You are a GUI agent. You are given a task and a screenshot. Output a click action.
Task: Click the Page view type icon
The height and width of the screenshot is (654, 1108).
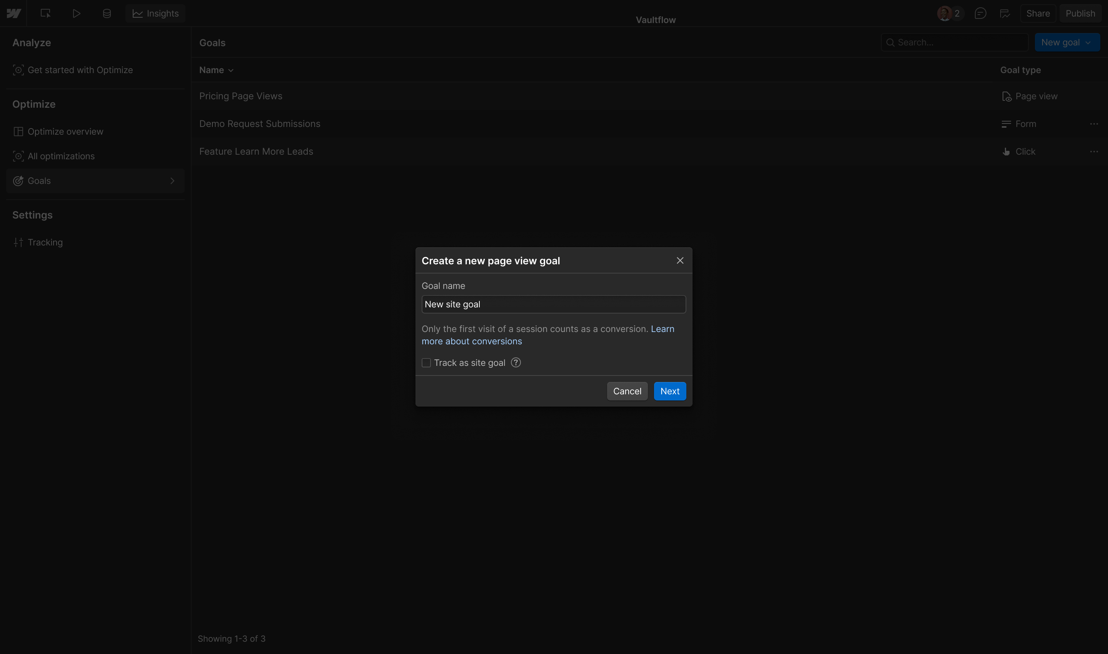[x=1006, y=97]
